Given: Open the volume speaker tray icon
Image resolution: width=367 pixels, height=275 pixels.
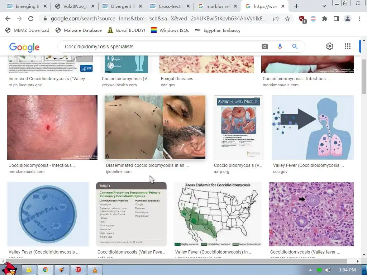Looking at the screenshot, I should (328, 270).
